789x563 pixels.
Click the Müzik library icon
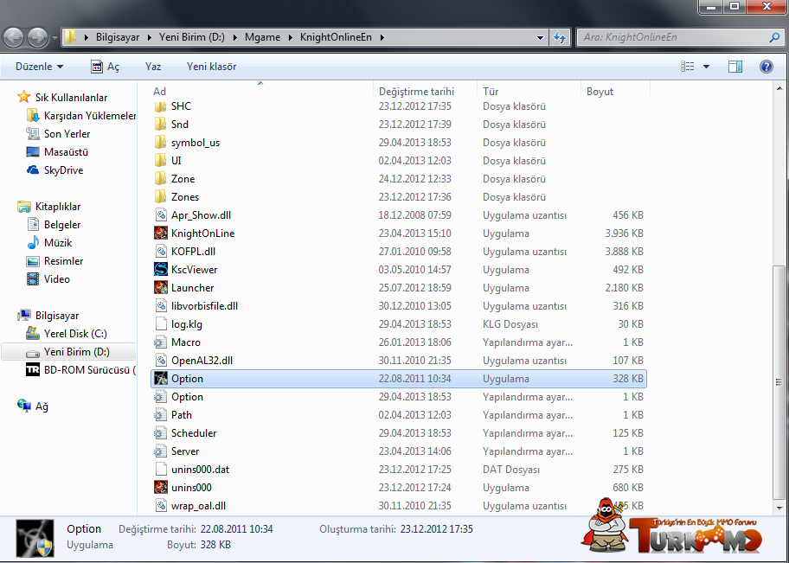[33, 243]
